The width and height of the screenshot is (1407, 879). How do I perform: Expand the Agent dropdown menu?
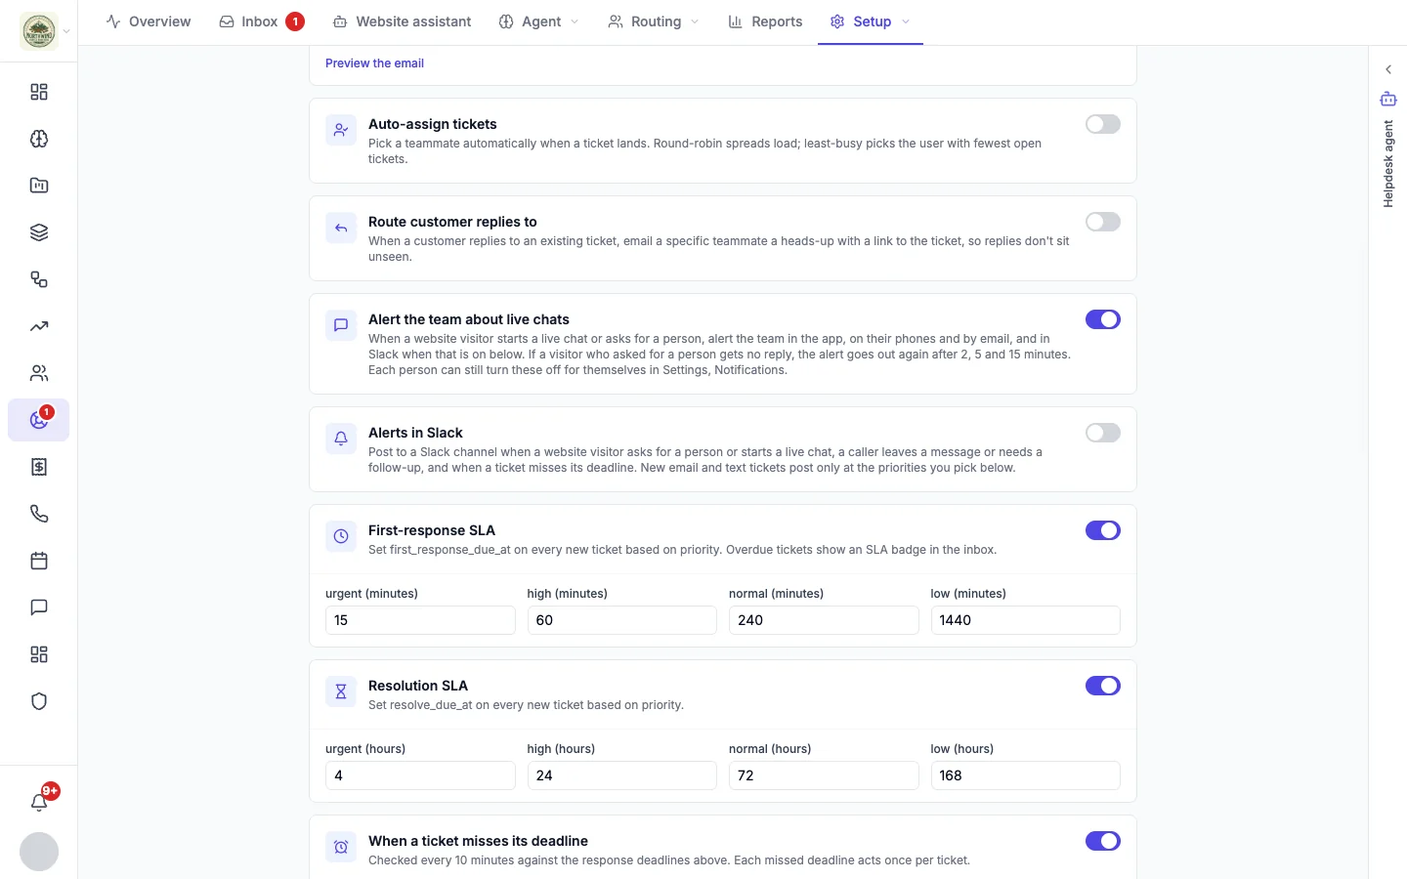tap(539, 21)
